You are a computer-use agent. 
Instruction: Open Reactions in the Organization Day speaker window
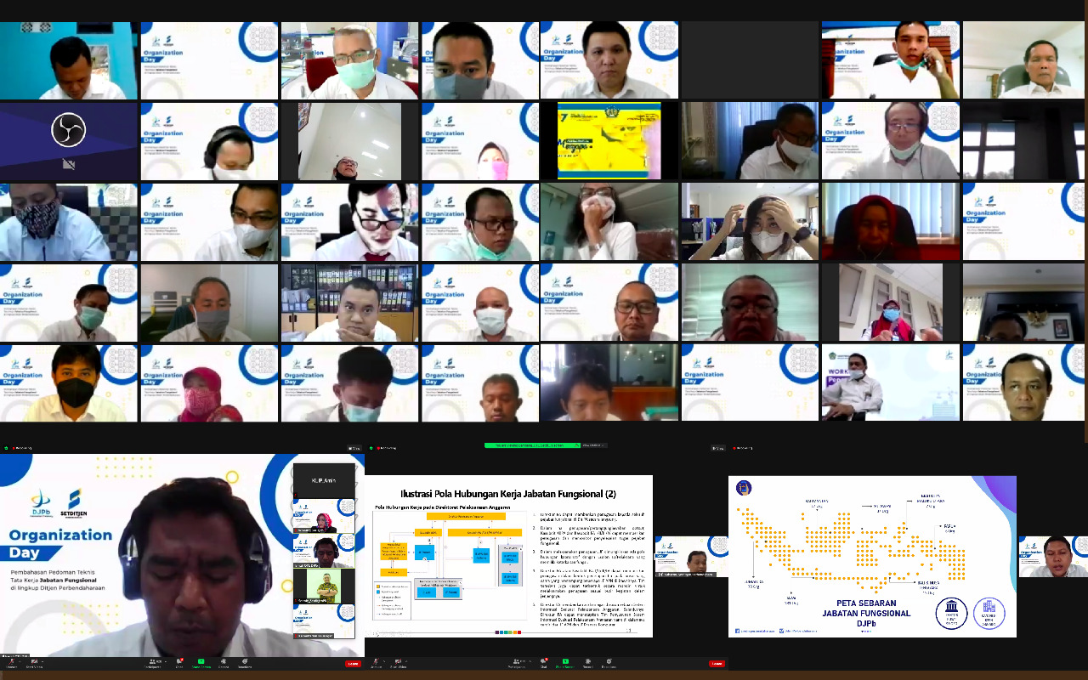245,664
